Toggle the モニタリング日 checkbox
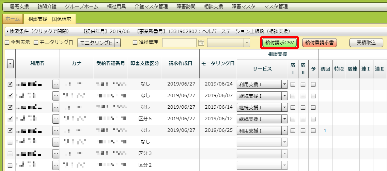This screenshot has width=387, height=171. coord(36,43)
